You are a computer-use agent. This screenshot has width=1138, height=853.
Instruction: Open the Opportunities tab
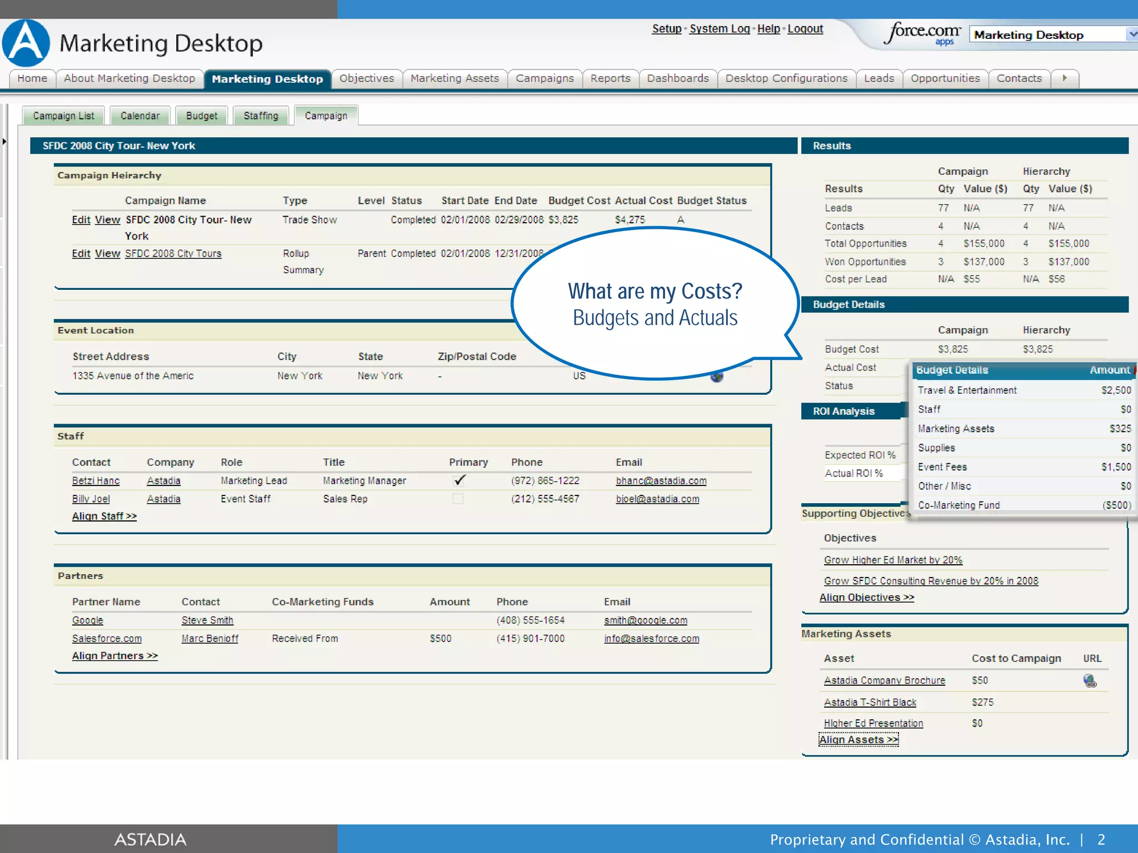point(945,78)
